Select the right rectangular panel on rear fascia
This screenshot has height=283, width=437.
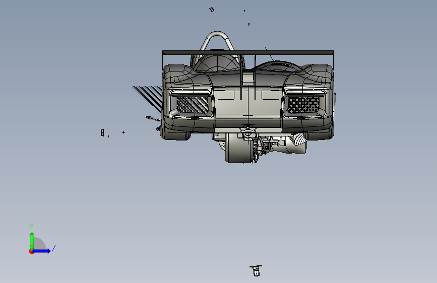coord(270,95)
